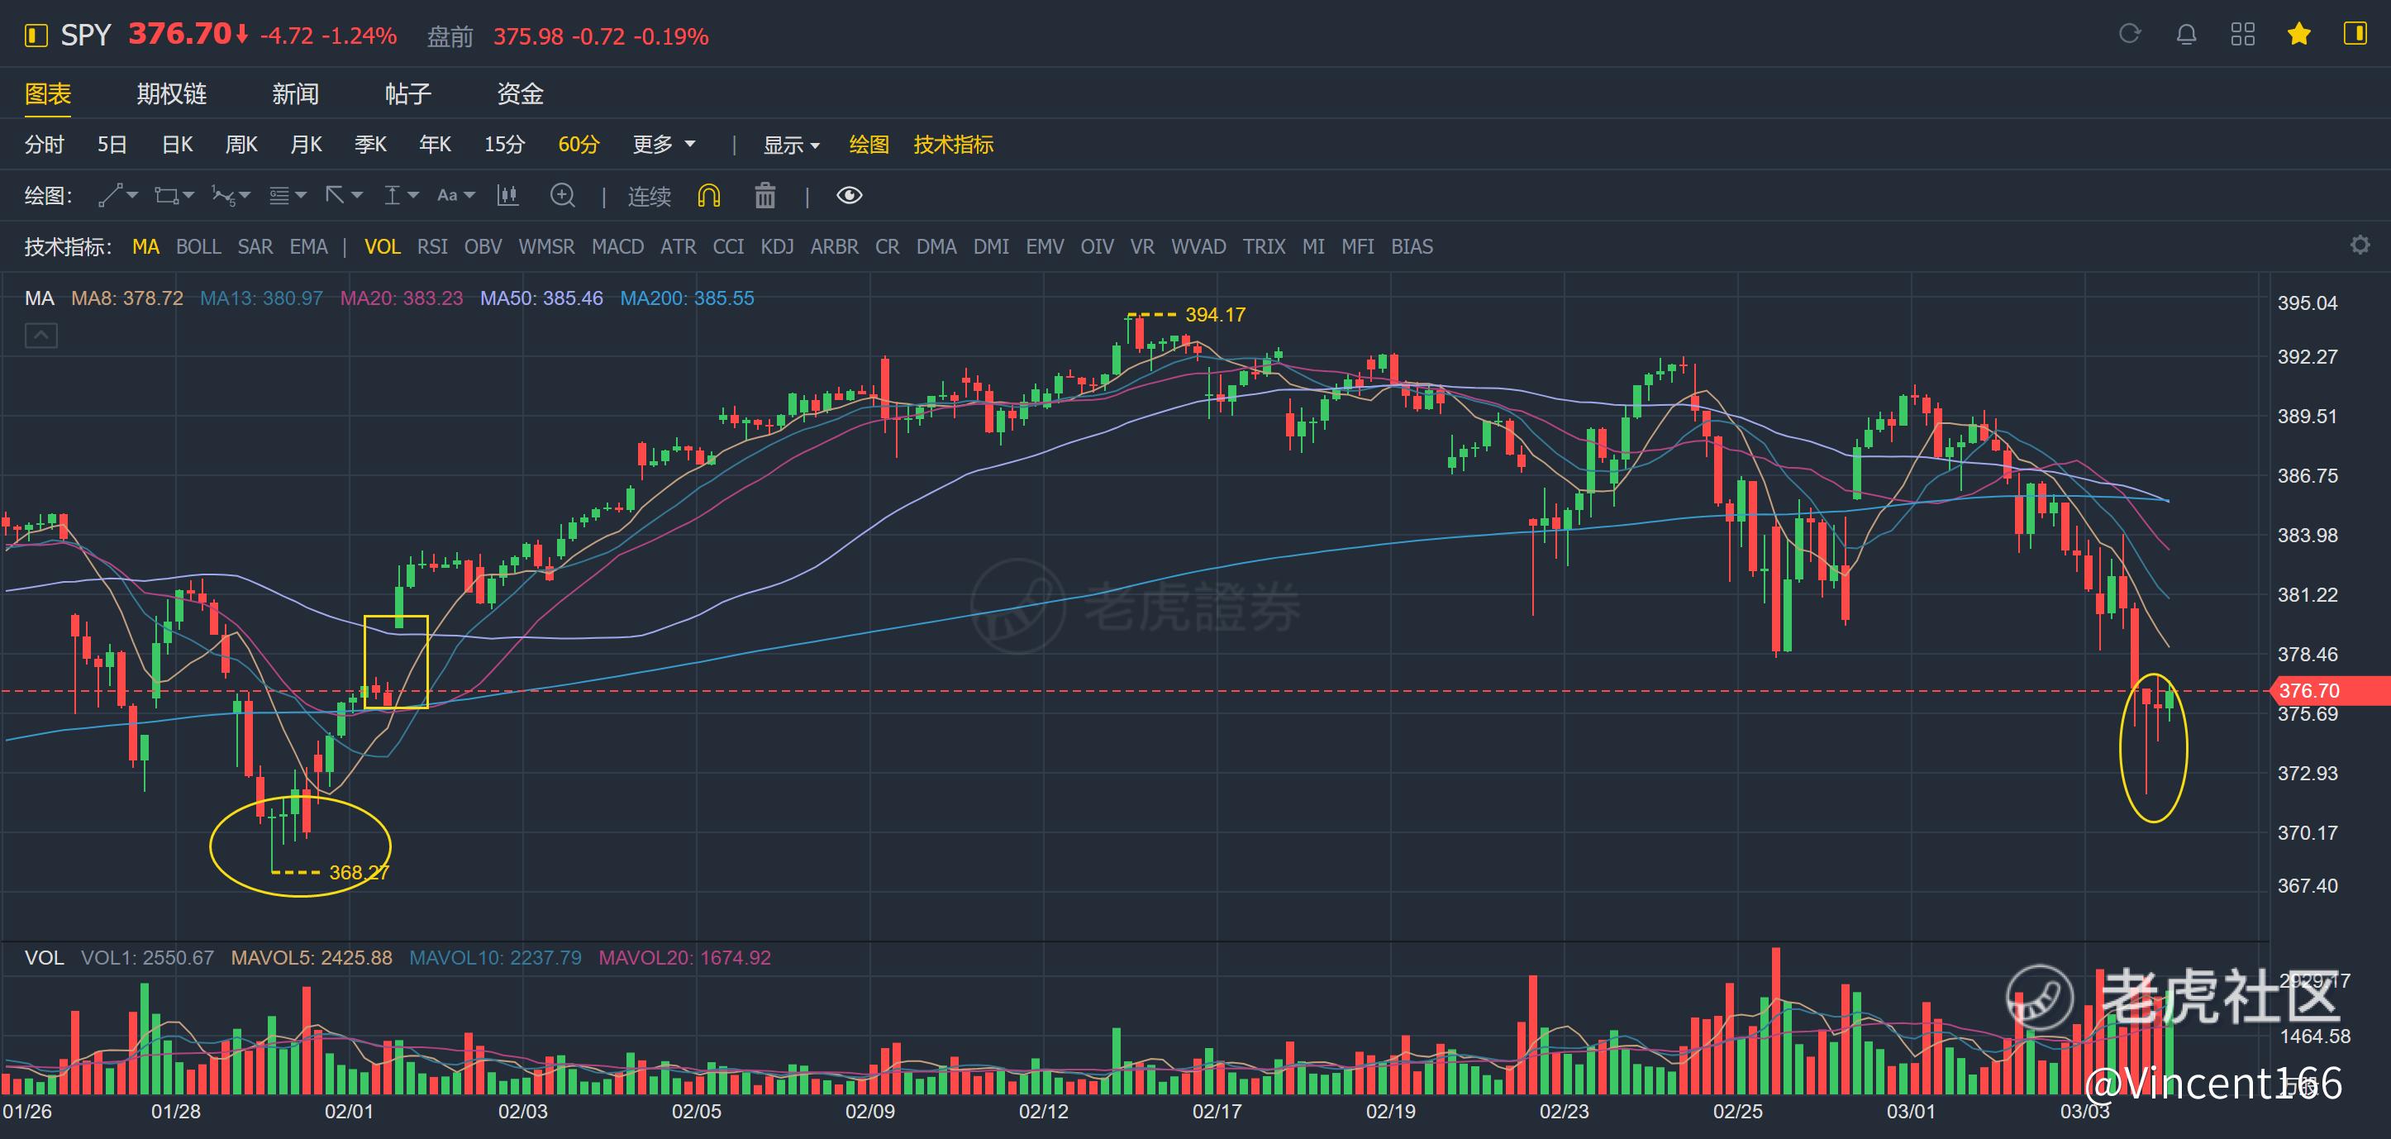Toggle the yellow favorite star
This screenshot has width=2391, height=1139.
(2299, 35)
